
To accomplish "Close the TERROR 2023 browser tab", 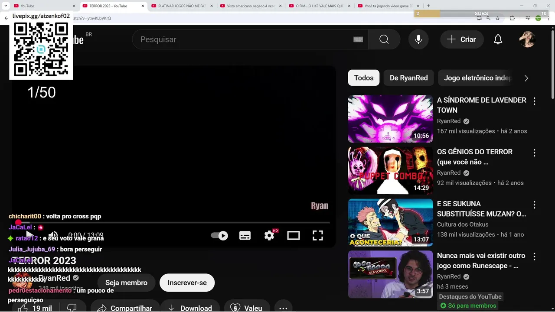I will click(x=143, y=6).
